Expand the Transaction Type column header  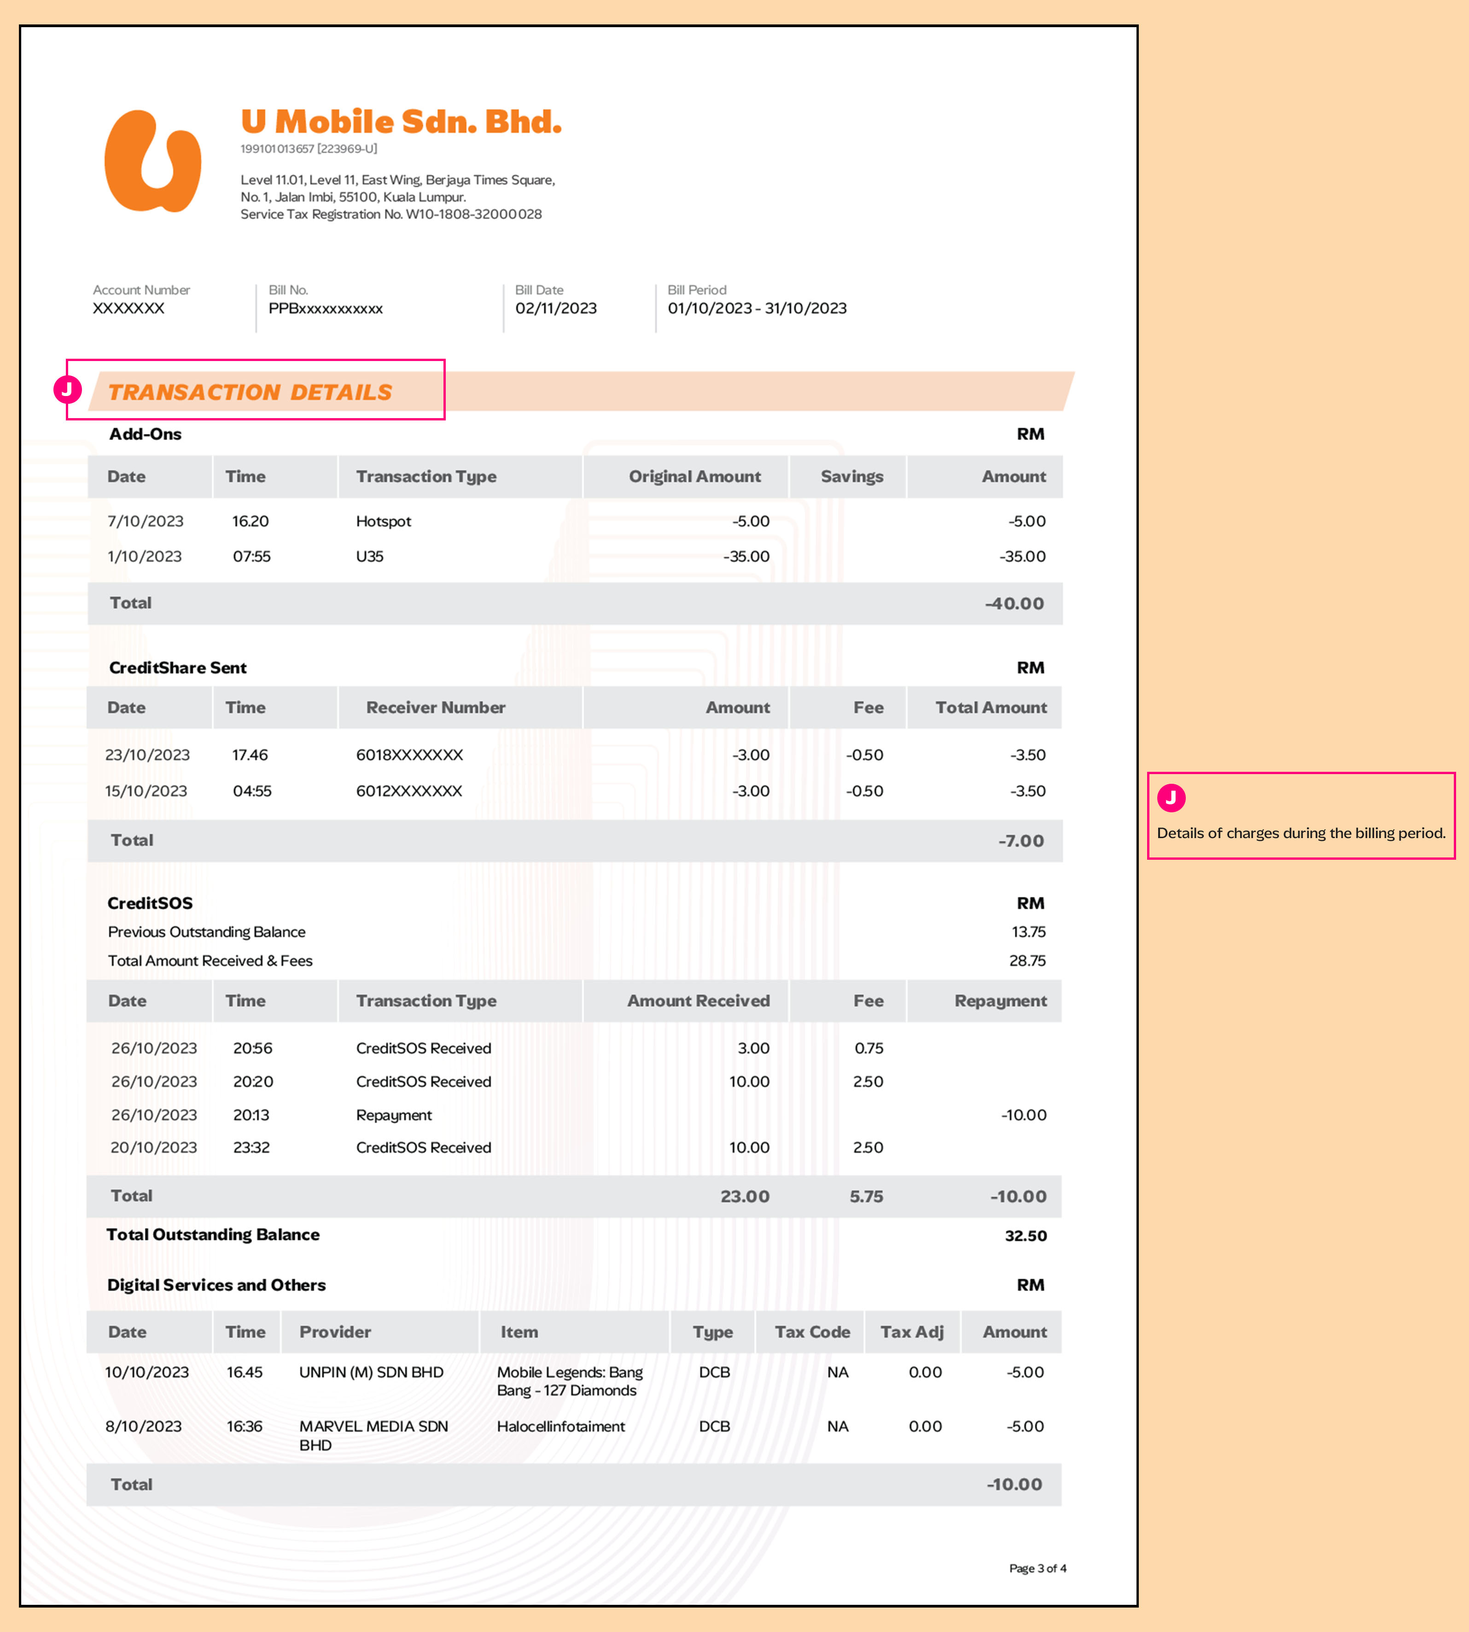pos(426,476)
